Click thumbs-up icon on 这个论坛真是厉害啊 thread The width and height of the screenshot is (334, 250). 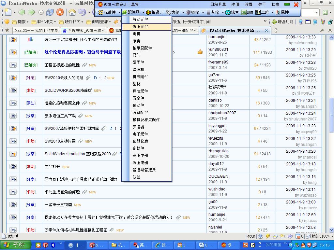click(200, 52)
